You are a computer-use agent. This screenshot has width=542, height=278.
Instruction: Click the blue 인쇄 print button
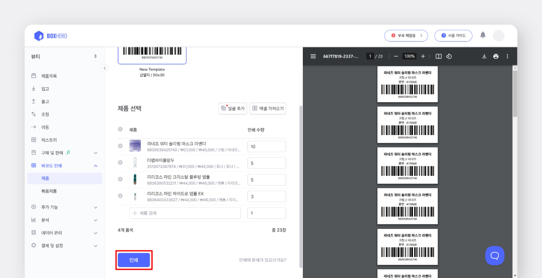click(134, 260)
